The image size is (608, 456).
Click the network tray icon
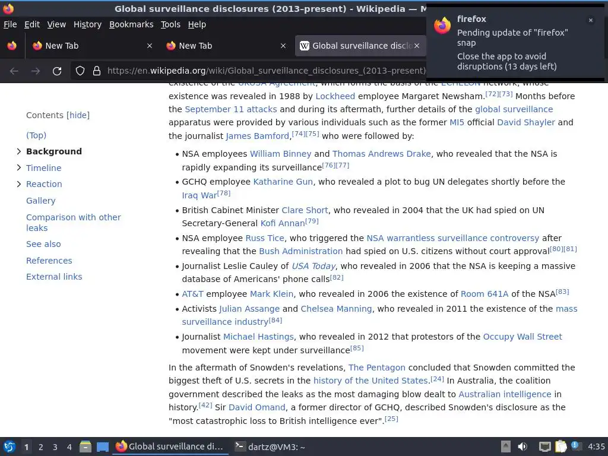pos(545,446)
